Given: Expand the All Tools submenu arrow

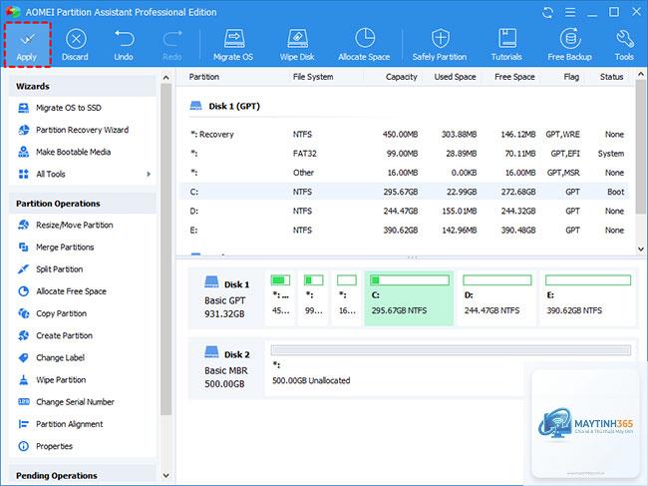Looking at the screenshot, I should 149,174.
